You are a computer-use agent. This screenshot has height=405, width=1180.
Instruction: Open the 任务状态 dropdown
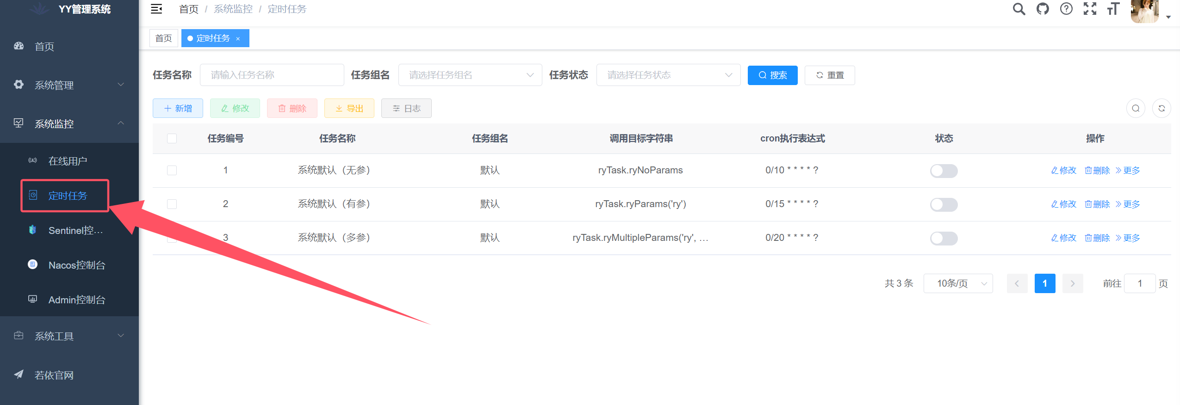[668, 75]
